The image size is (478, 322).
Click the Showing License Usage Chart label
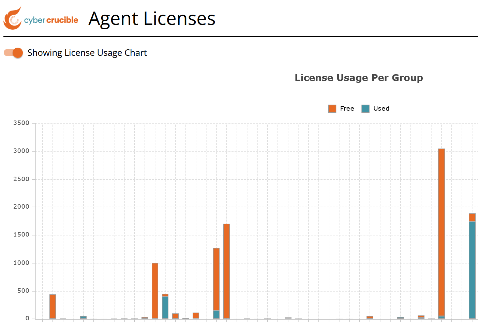87,53
